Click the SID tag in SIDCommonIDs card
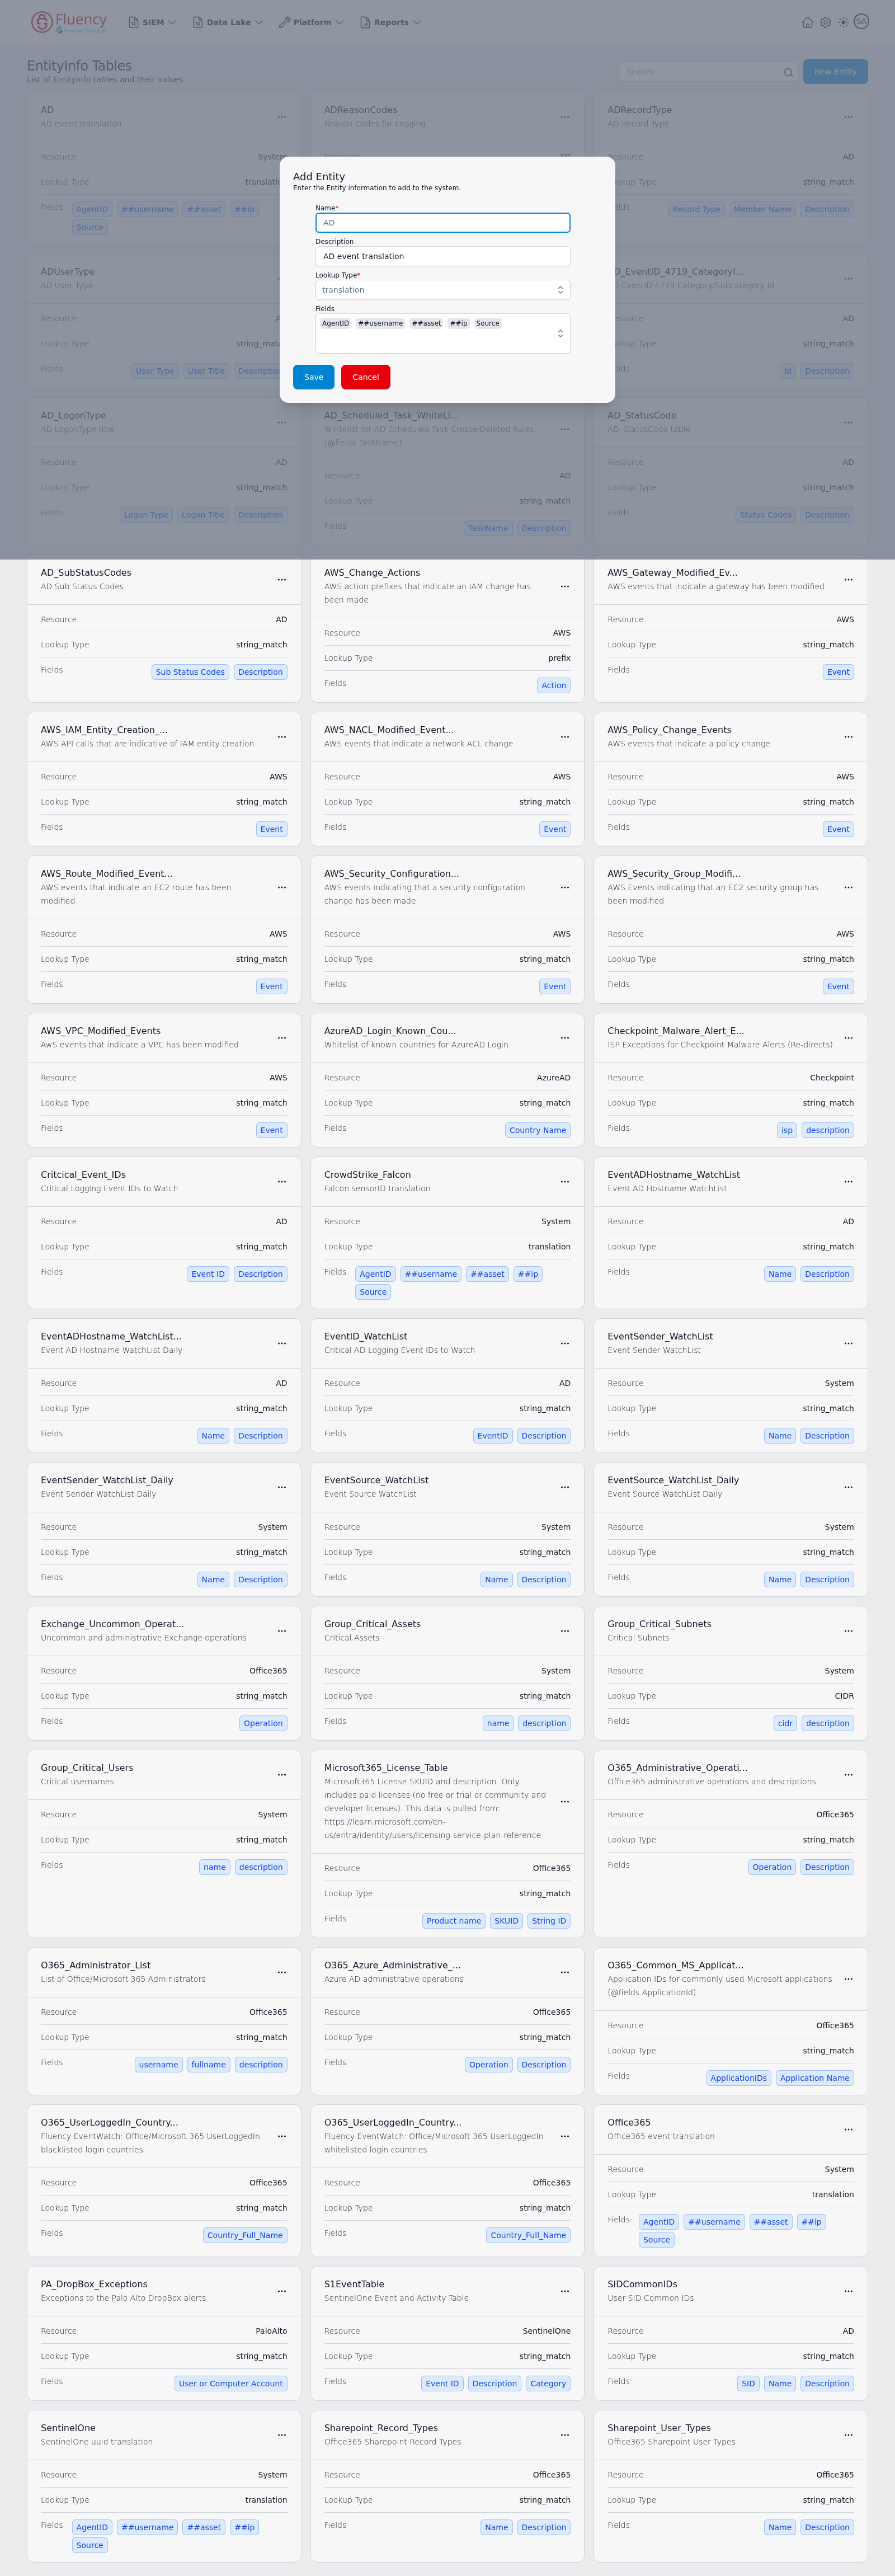895x2576 pixels. coord(748,2383)
